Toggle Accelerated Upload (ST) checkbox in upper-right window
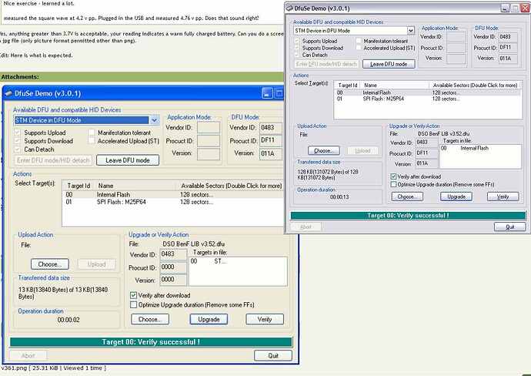The height and width of the screenshot is (376, 531). click(359, 48)
